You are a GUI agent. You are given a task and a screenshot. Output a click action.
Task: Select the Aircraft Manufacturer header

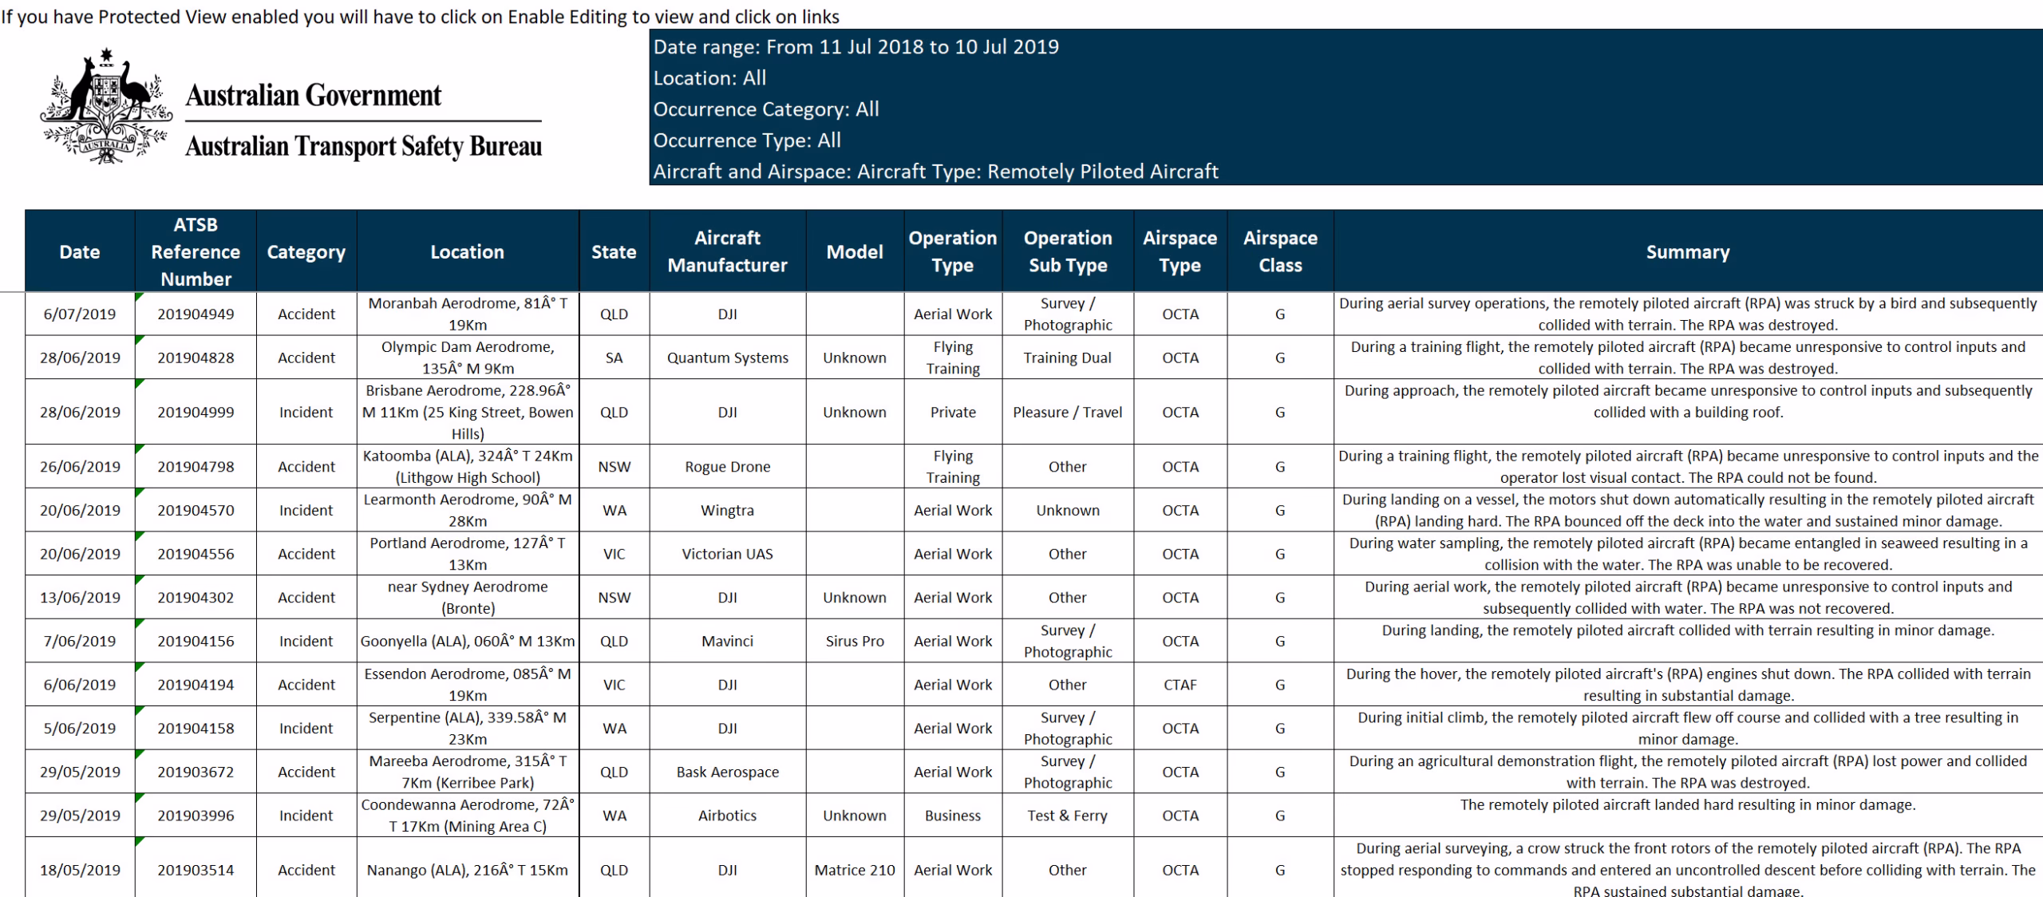click(x=727, y=251)
